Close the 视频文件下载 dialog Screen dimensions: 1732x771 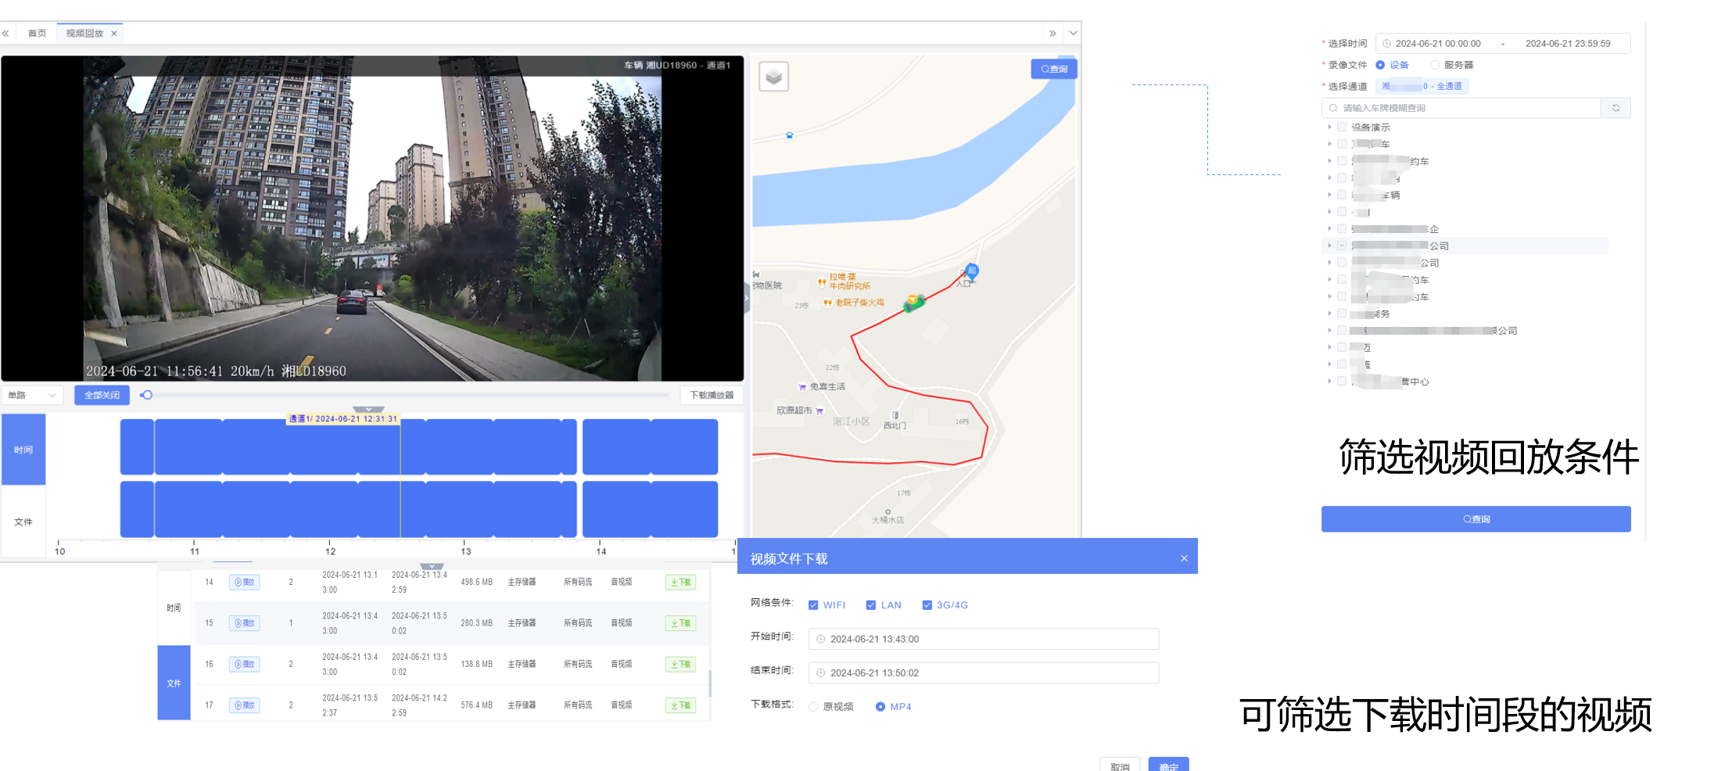click(1184, 558)
